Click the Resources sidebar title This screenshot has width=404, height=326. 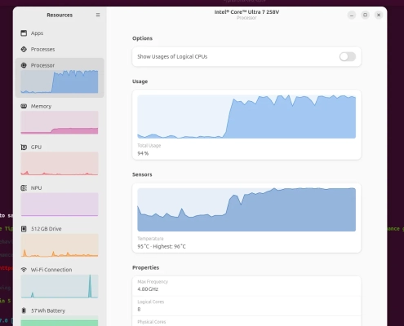(x=60, y=15)
